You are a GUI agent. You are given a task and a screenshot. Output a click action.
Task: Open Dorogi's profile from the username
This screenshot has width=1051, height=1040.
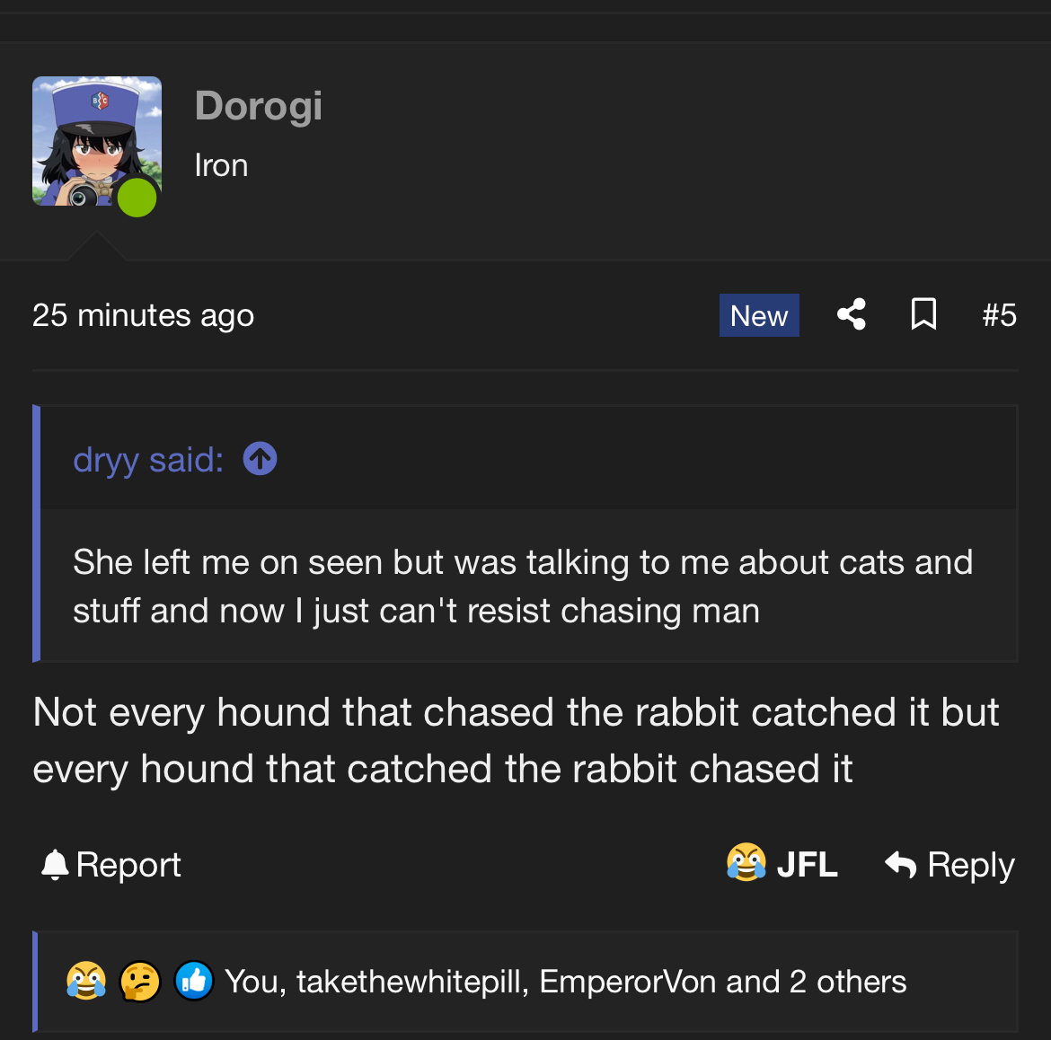(x=258, y=106)
